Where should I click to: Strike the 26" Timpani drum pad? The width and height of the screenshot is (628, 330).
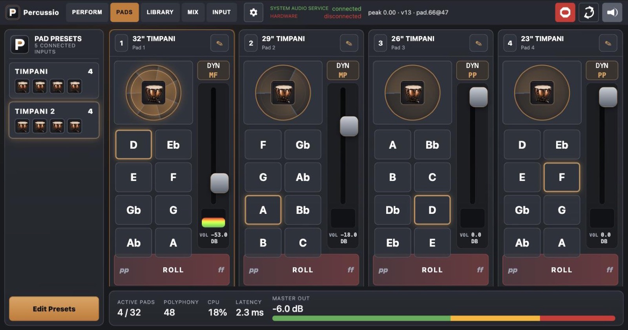[413, 93]
